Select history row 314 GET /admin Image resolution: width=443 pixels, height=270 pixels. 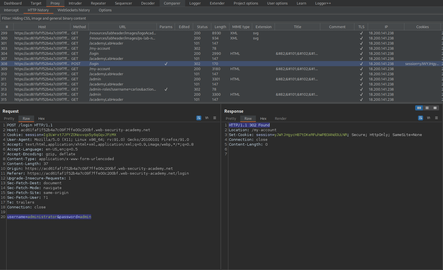tap(221, 95)
